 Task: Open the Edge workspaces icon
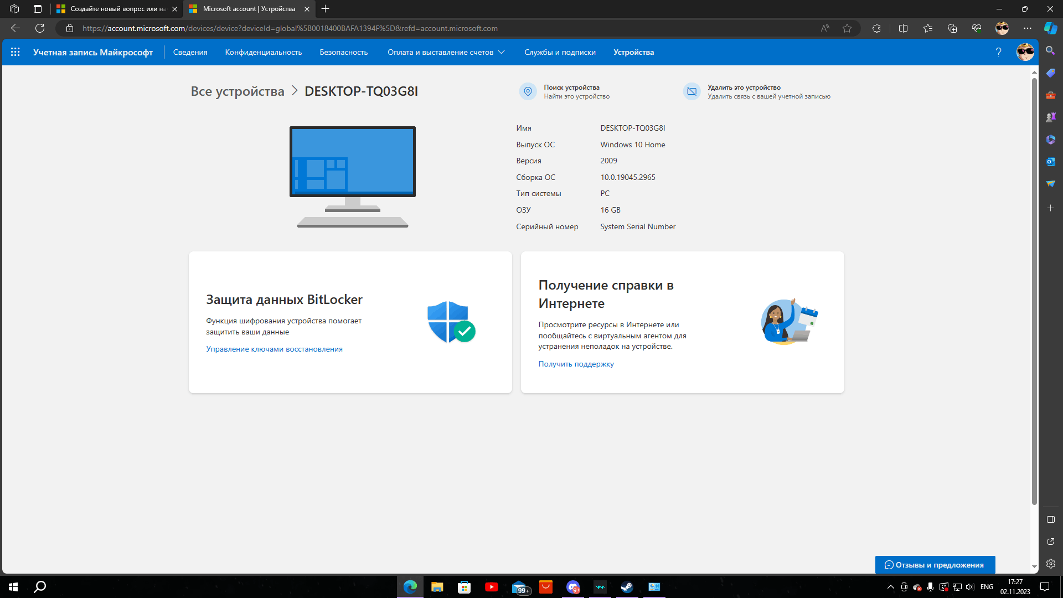[x=14, y=9]
